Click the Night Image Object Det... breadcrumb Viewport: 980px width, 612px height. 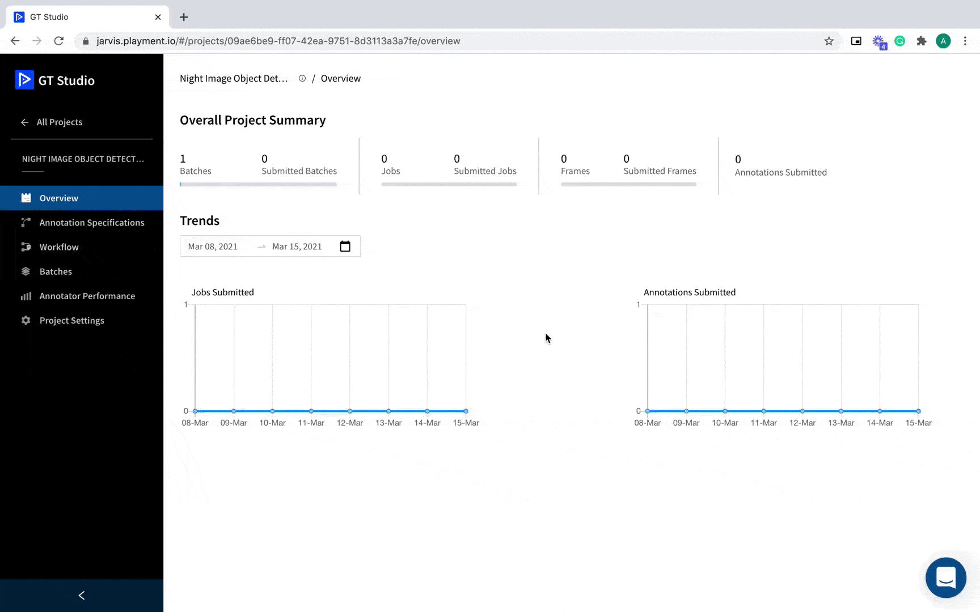[234, 78]
